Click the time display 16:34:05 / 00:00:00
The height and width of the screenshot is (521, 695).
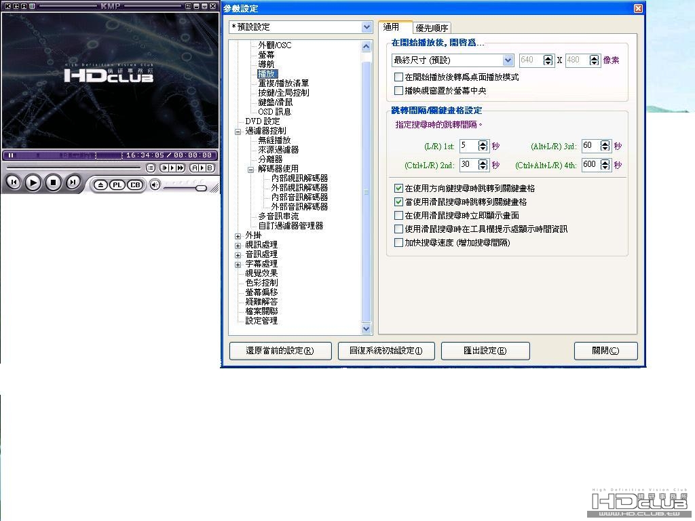coord(169,155)
